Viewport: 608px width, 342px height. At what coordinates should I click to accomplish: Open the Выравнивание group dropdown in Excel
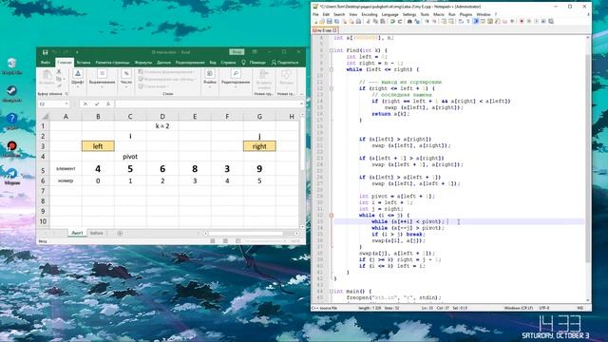pyautogui.click(x=102, y=79)
